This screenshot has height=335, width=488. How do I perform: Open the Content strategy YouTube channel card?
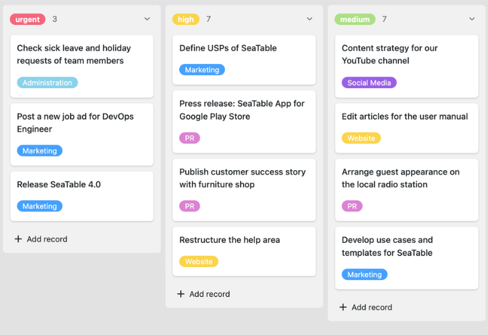click(x=407, y=66)
